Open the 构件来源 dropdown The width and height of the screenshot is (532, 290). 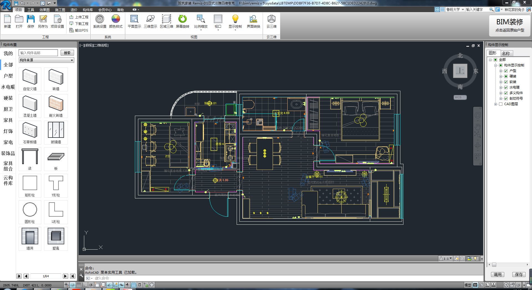click(x=47, y=60)
